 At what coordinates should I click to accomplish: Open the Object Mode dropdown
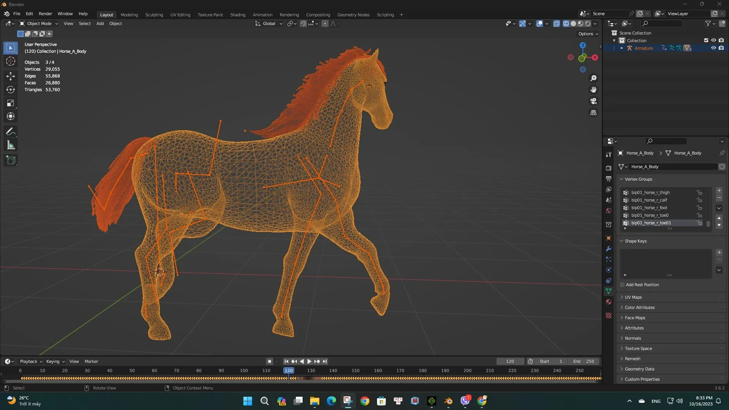click(x=39, y=24)
